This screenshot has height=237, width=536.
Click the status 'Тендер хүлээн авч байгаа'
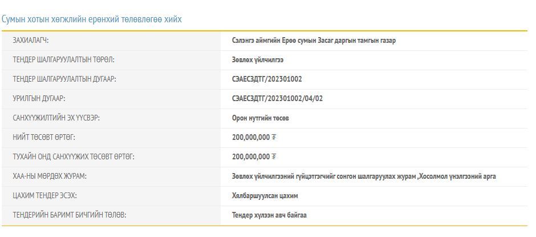[270, 215]
